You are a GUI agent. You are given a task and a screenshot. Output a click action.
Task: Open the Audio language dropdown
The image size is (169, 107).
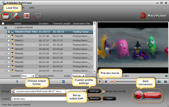[x=84, y=76]
